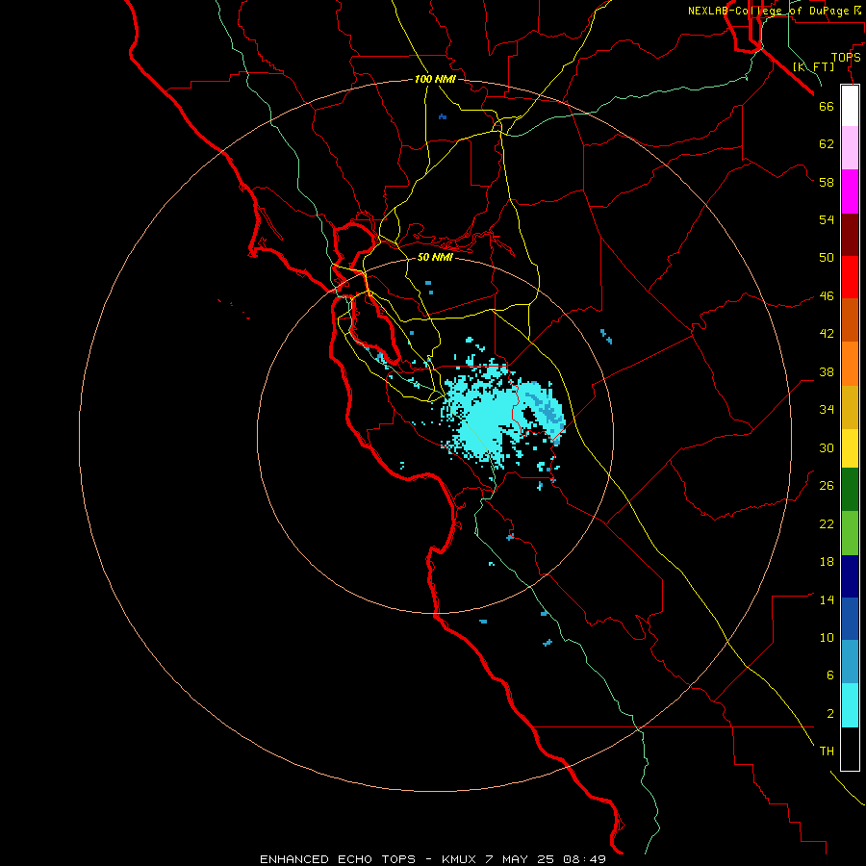Click the '42' legend value

click(x=827, y=334)
